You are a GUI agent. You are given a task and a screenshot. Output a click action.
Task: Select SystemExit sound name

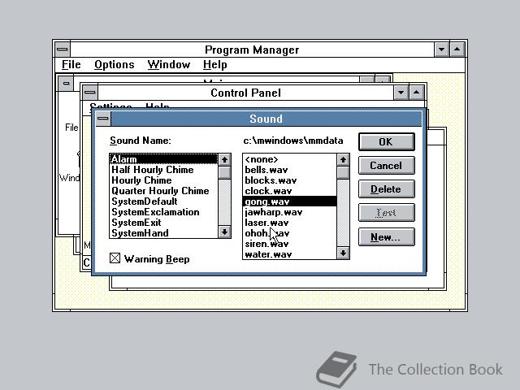pyautogui.click(x=164, y=223)
